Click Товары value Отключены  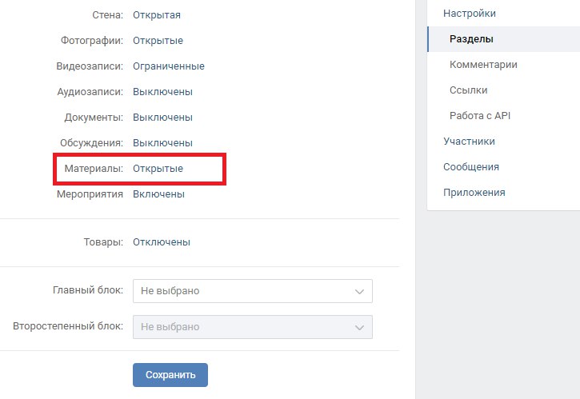pyautogui.click(x=162, y=241)
